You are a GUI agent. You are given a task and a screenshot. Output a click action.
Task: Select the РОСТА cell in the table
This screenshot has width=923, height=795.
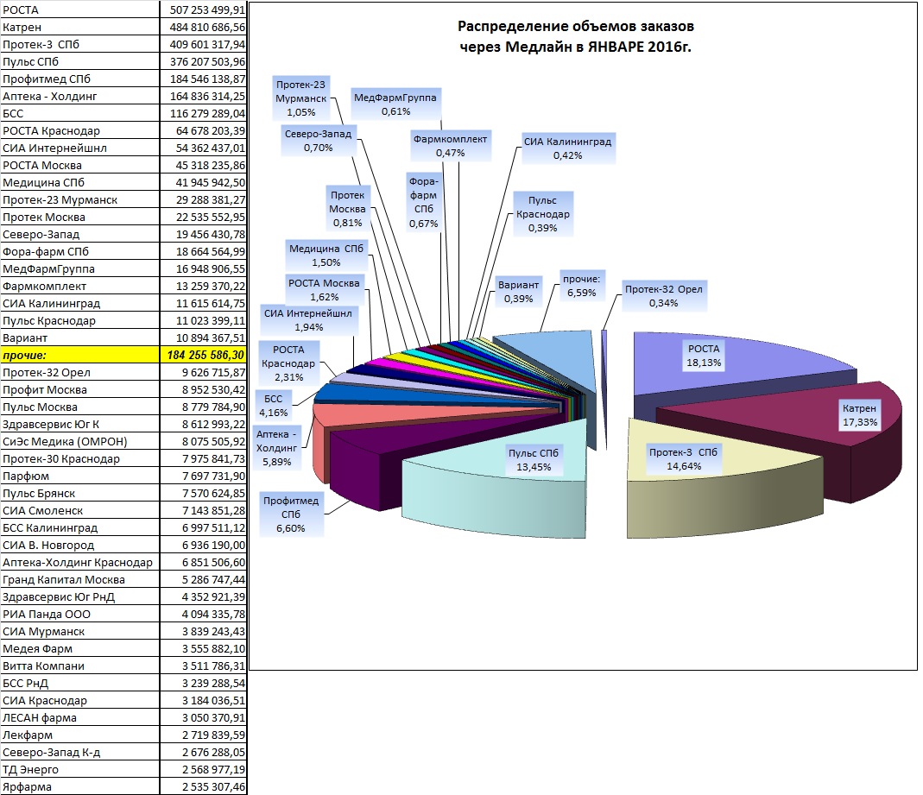click(x=79, y=10)
